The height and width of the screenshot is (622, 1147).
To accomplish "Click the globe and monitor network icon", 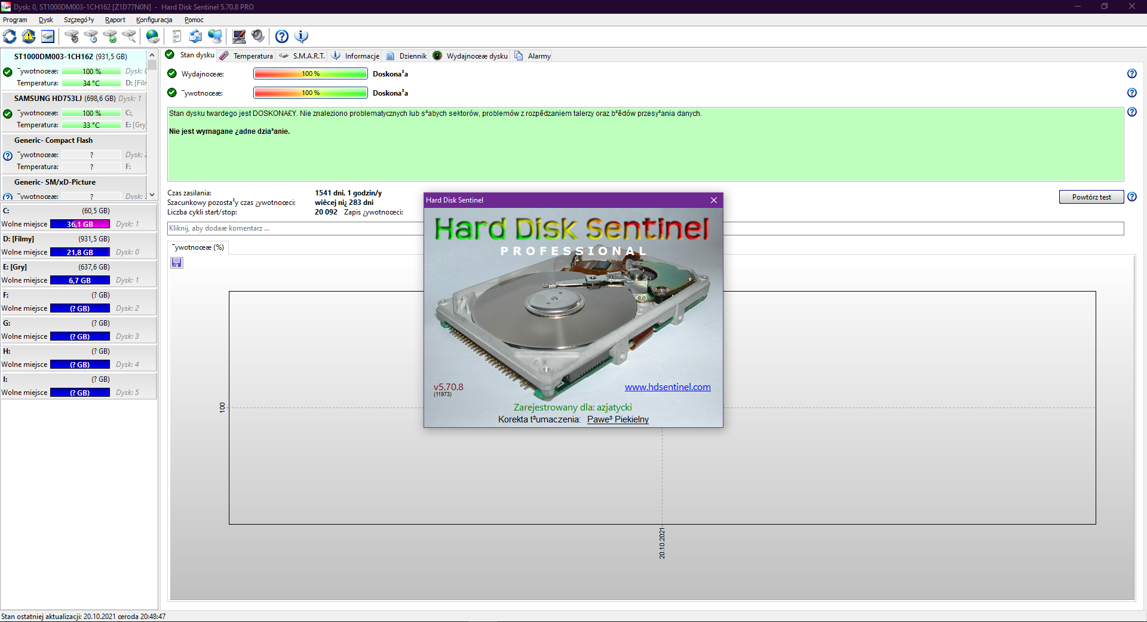I will (x=214, y=36).
